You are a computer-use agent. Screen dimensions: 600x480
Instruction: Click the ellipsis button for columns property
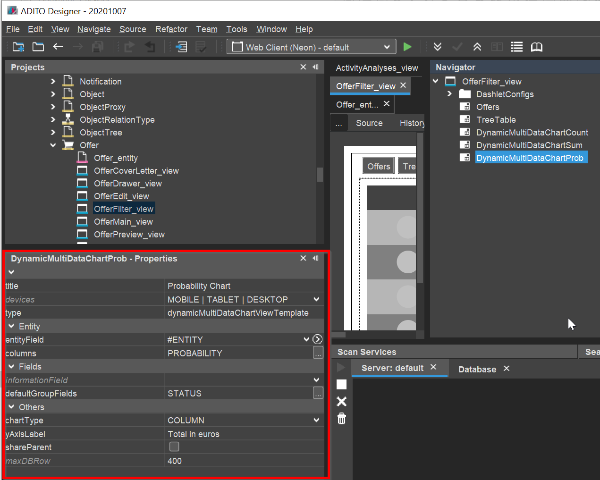point(318,353)
